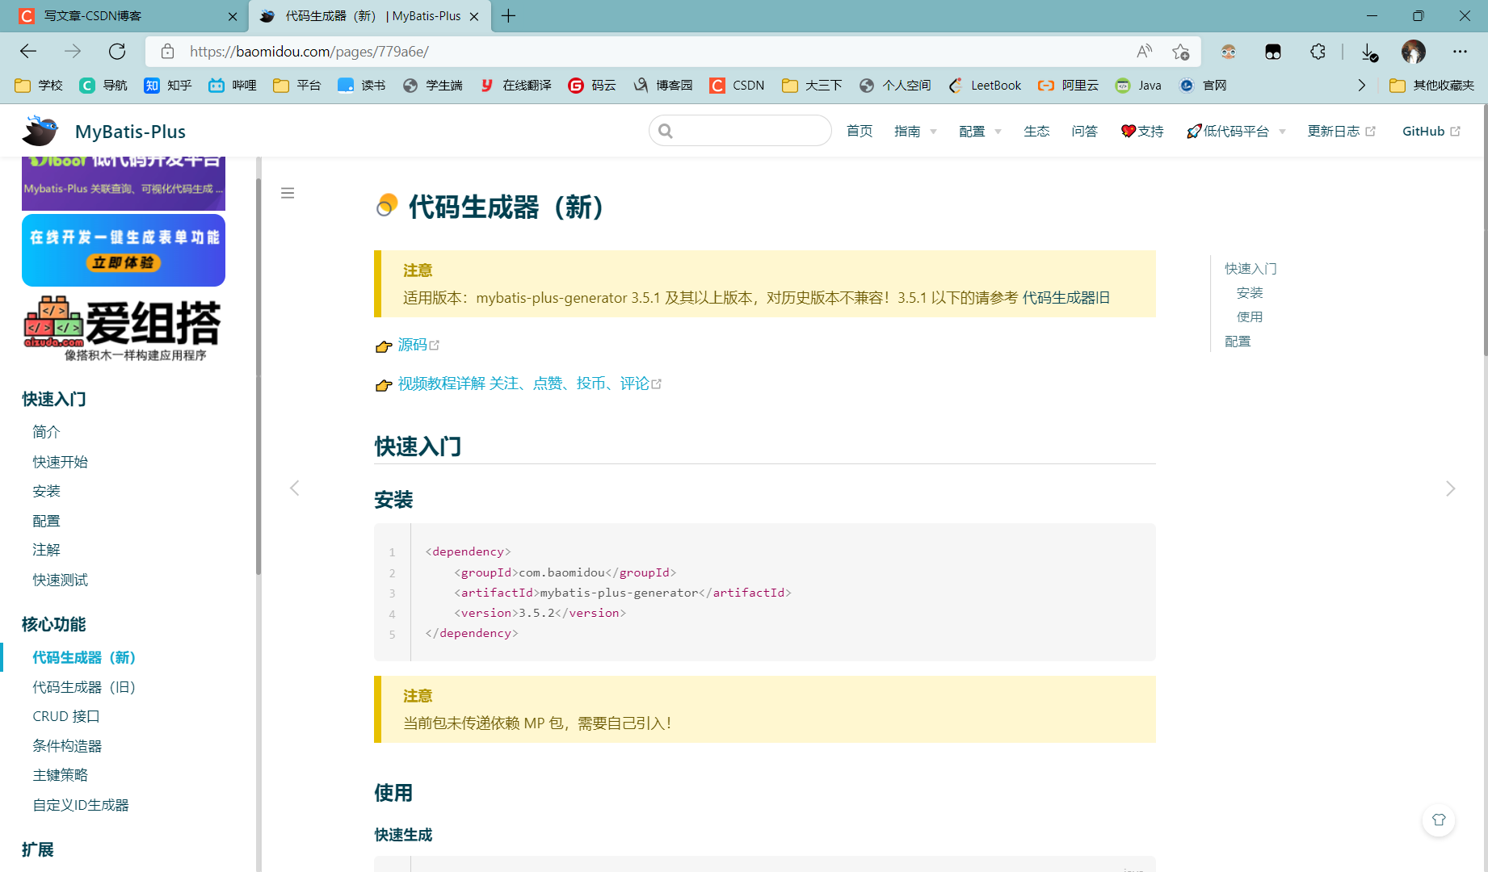Expand the 配置 nav dropdown
This screenshot has width=1488, height=872.
[x=980, y=132]
